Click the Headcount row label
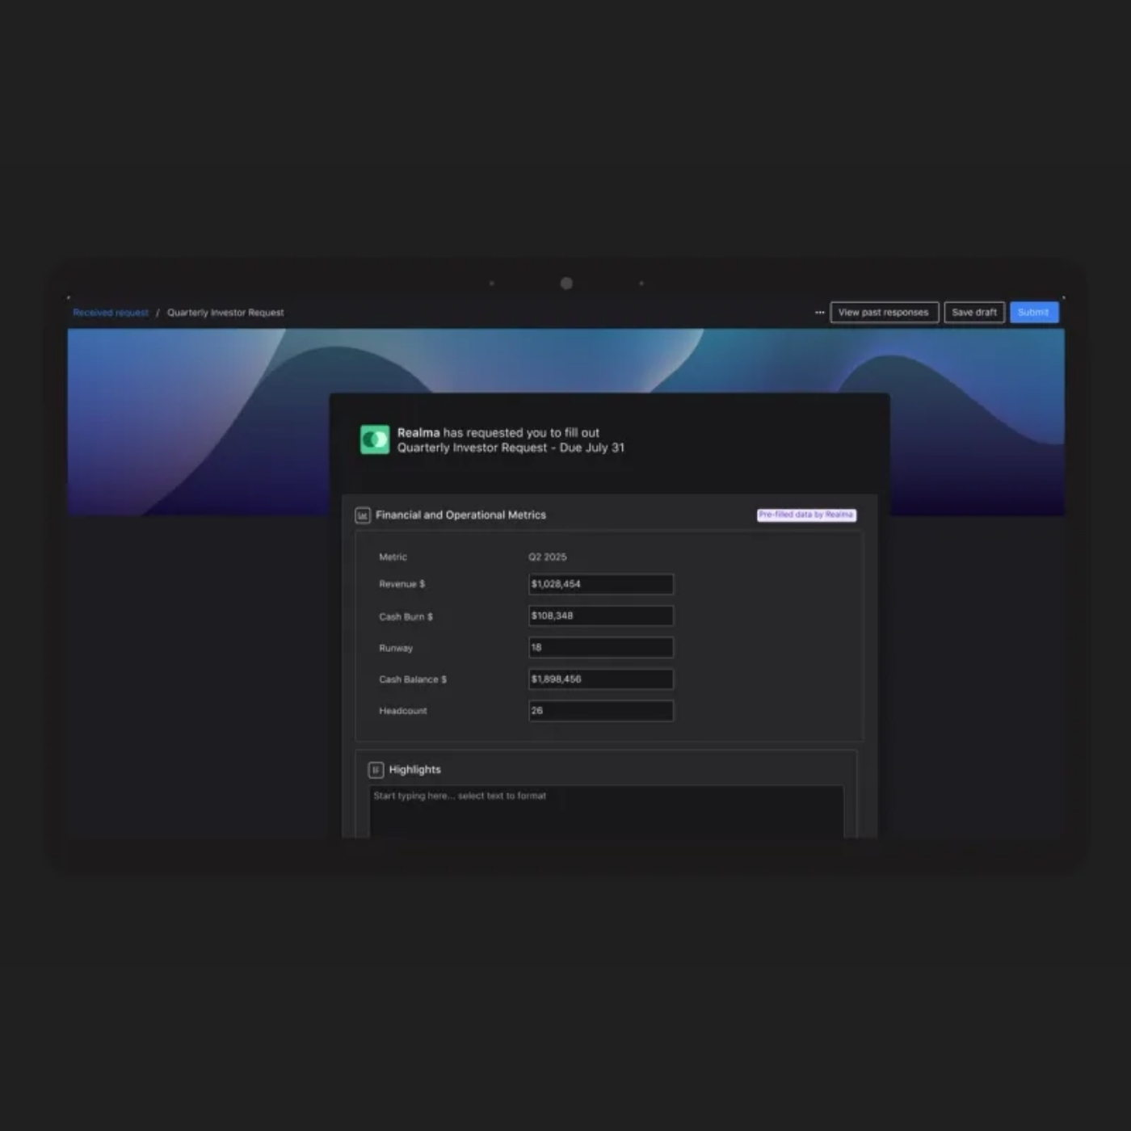 403,711
